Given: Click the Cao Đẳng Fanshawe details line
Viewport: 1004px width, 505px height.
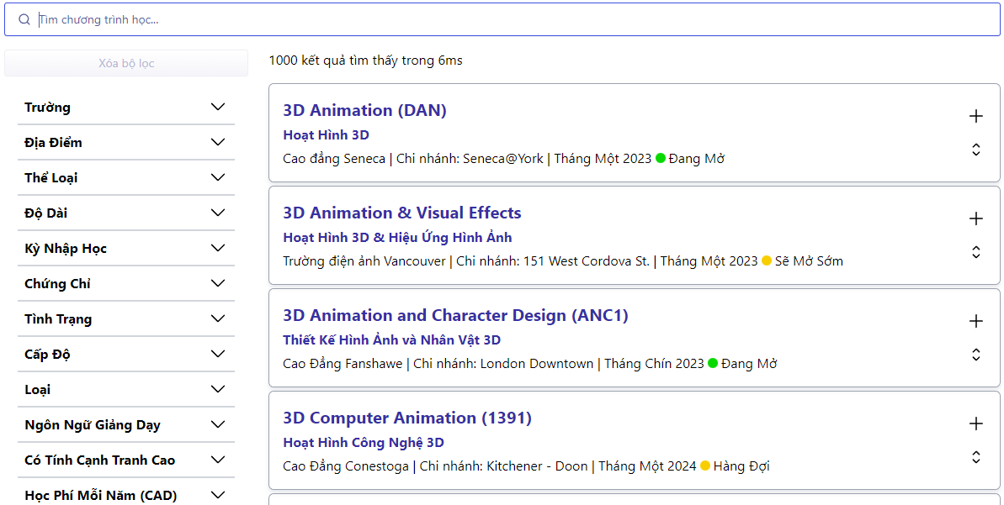Looking at the screenshot, I should 529,363.
